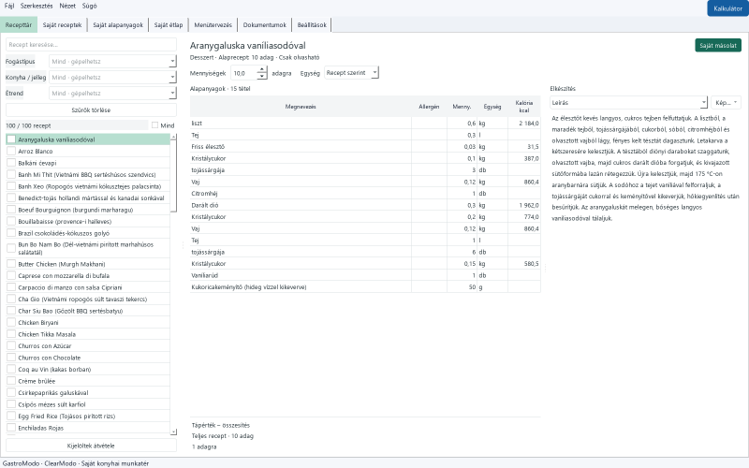Click the Allergén column header

coord(429,107)
